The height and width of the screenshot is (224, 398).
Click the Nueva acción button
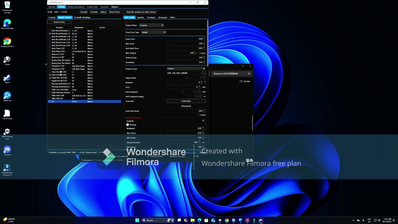click(x=59, y=22)
